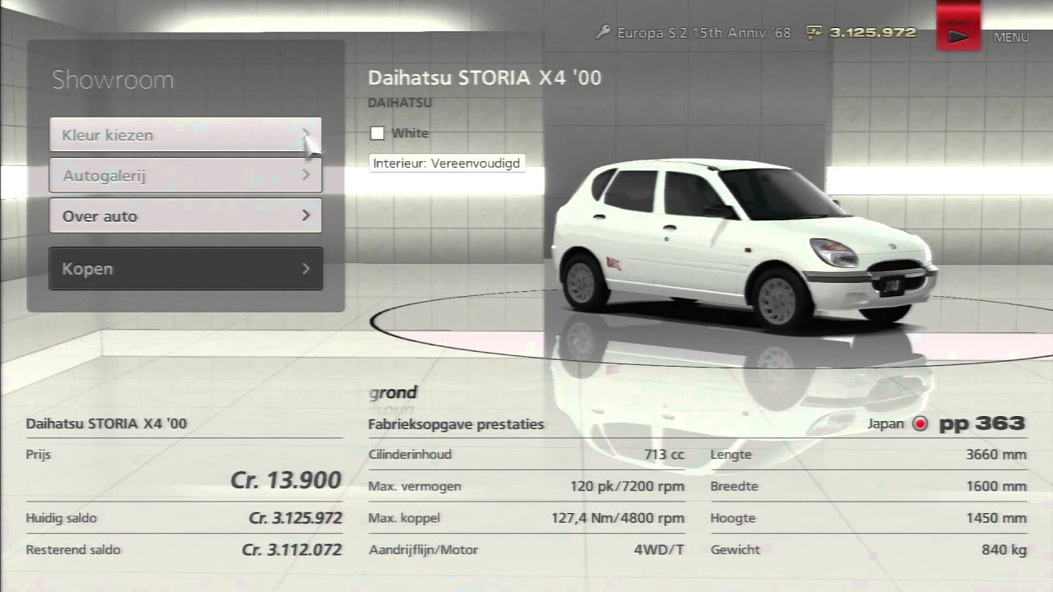Click the Breedte value 1600 mm
This screenshot has height=592, width=1053.
click(x=996, y=486)
